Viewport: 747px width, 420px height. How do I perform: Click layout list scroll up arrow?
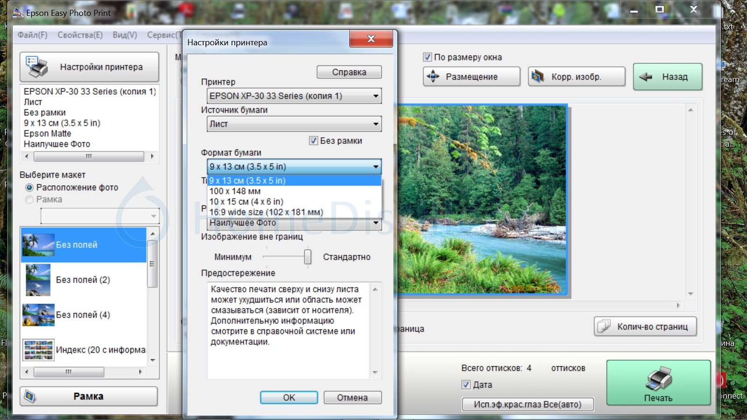(x=153, y=233)
